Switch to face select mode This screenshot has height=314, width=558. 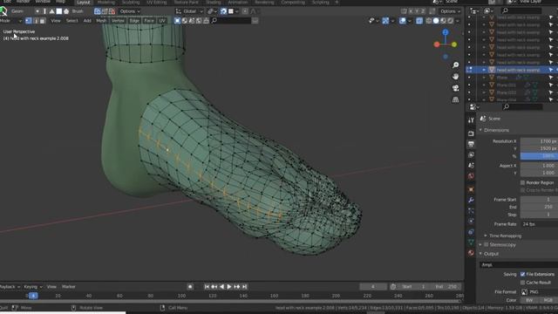click(43, 21)
